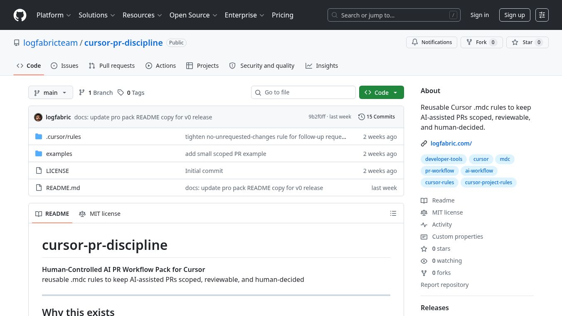Screen dimensions: 562x316
Task: Select the Code repository tab
Action: 29,66
